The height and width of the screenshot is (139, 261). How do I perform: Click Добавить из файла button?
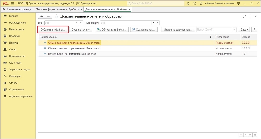click(x=53, y=29)
